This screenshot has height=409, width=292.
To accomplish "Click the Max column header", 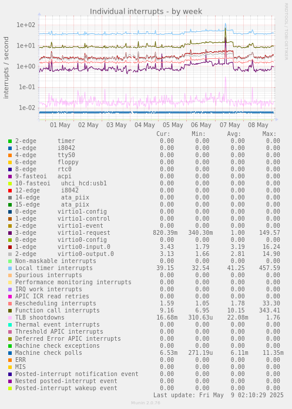I will pos(269,134).
